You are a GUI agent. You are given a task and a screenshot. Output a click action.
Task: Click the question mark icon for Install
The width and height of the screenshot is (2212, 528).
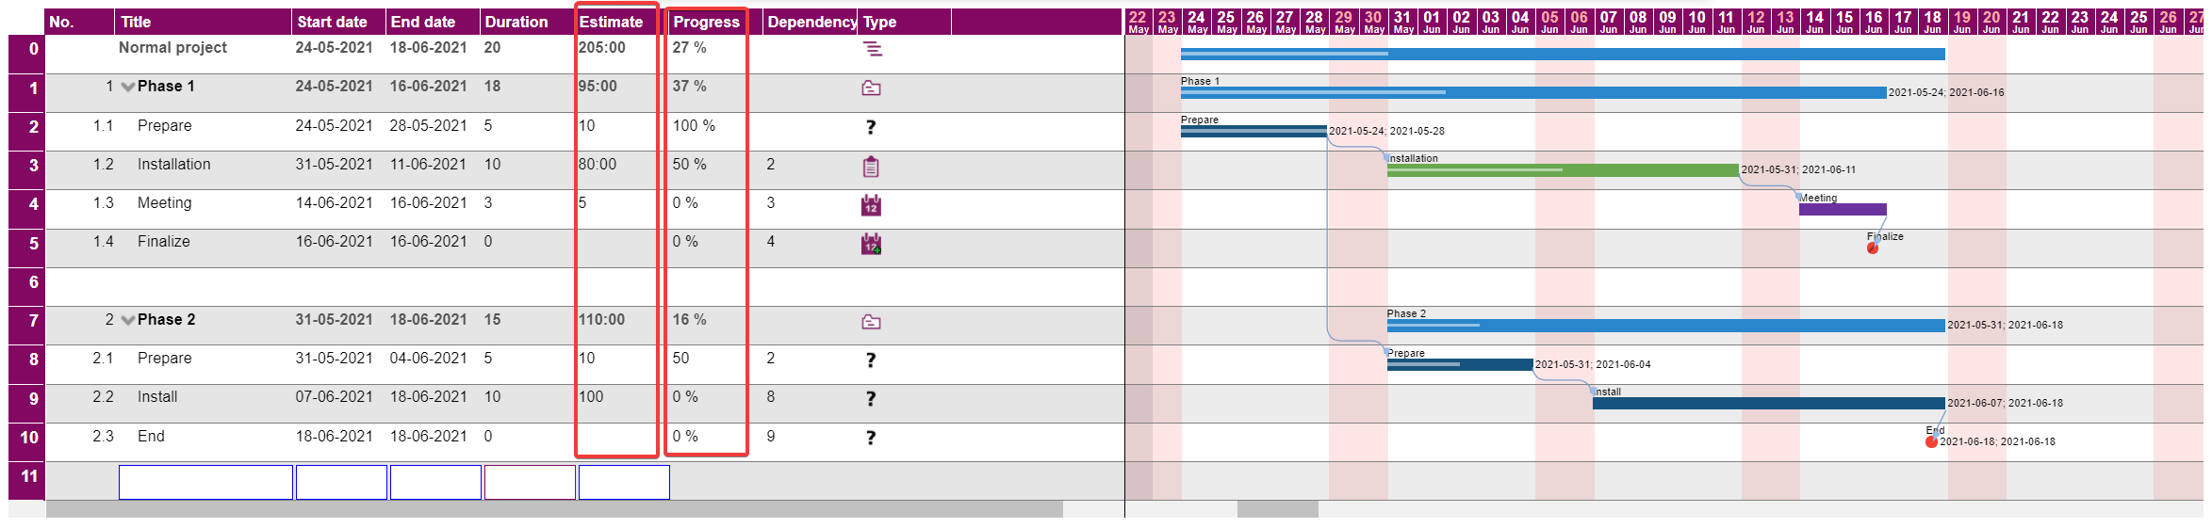tap(871, 399)
